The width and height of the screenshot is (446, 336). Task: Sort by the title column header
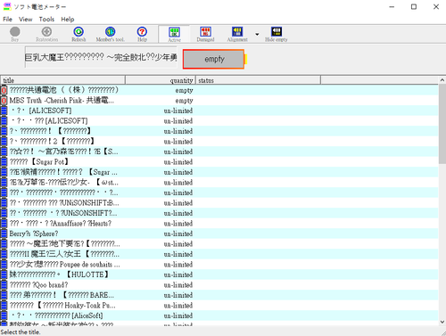(62, 80)
